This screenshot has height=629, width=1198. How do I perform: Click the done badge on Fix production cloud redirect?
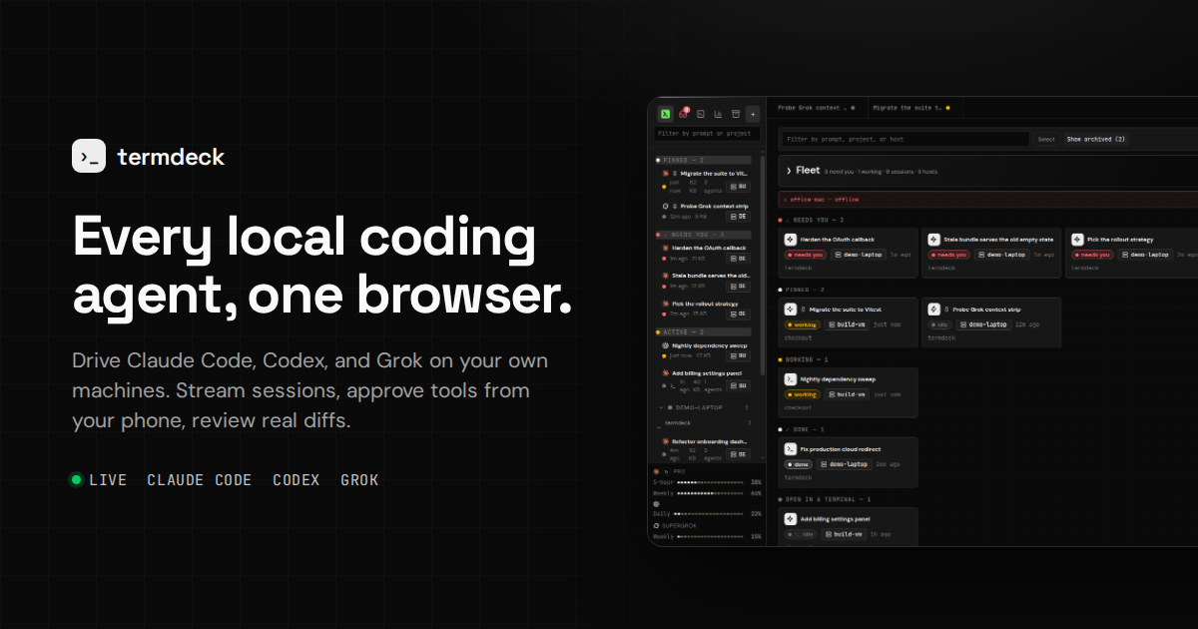[x=799, y=464]
